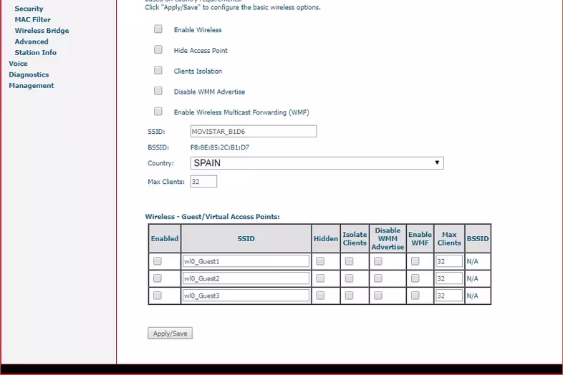Open the Diagnostics menu
Screen dimensions: 563x375
tap(29, 74)
